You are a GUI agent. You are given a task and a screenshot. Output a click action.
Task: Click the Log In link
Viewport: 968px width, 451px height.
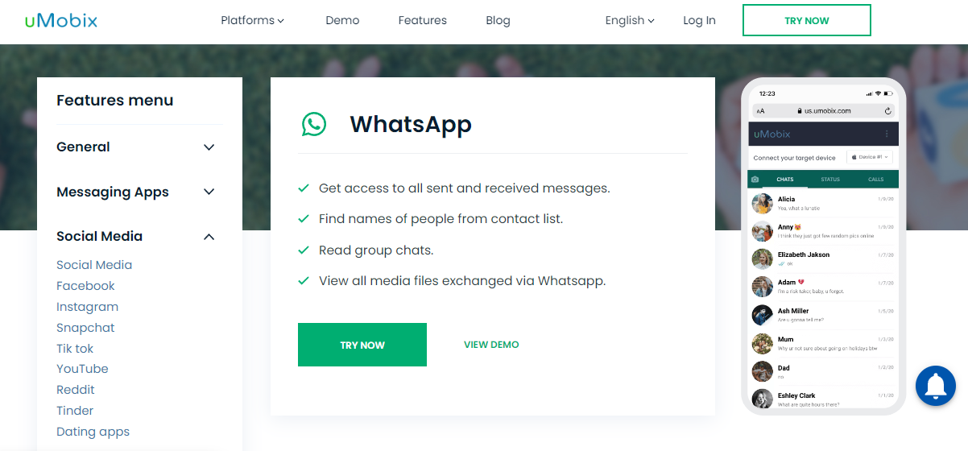click(x=699, y=20)
